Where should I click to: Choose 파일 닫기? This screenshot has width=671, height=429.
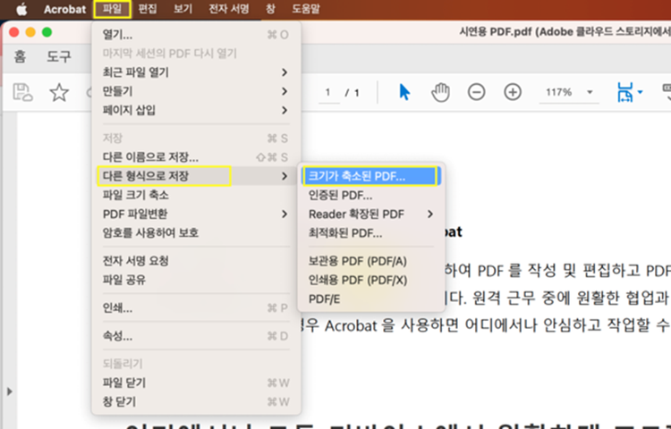196,383
